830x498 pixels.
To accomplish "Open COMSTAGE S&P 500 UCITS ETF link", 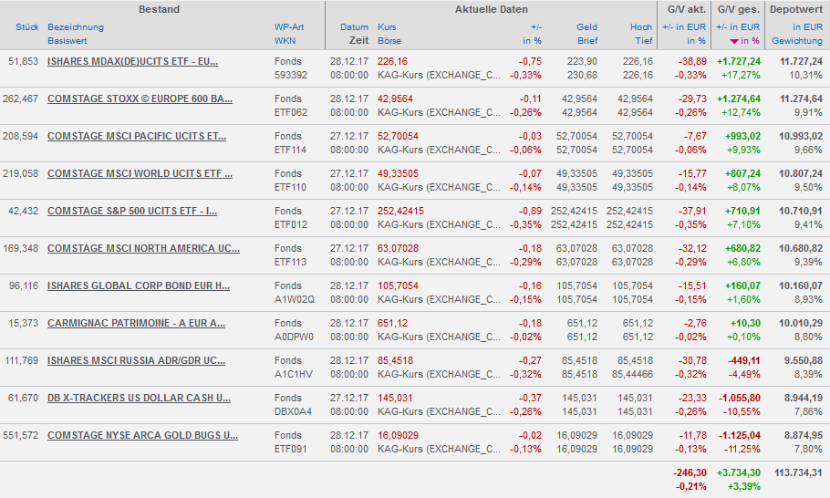I will [132, 212].
